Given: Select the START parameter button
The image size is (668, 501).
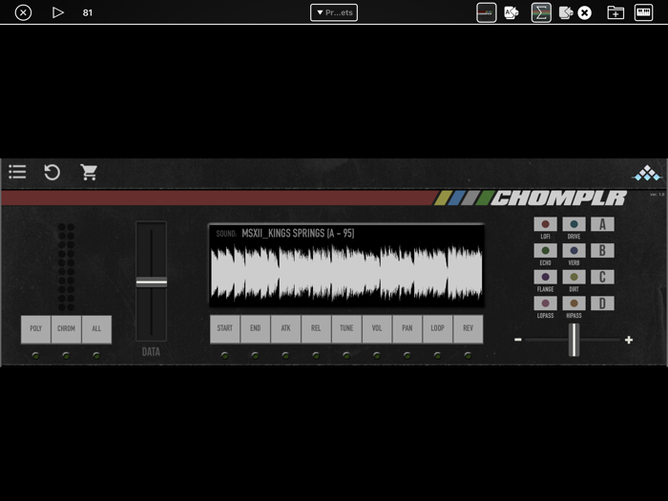Looking at the screenshot, I should point(225,328).
